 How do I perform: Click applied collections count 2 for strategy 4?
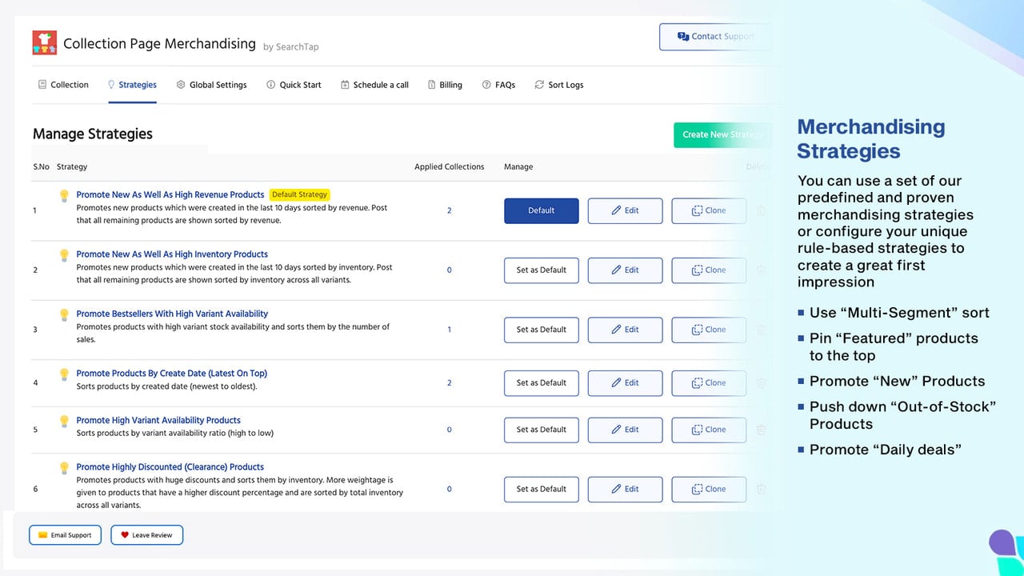tap(449, 382)
